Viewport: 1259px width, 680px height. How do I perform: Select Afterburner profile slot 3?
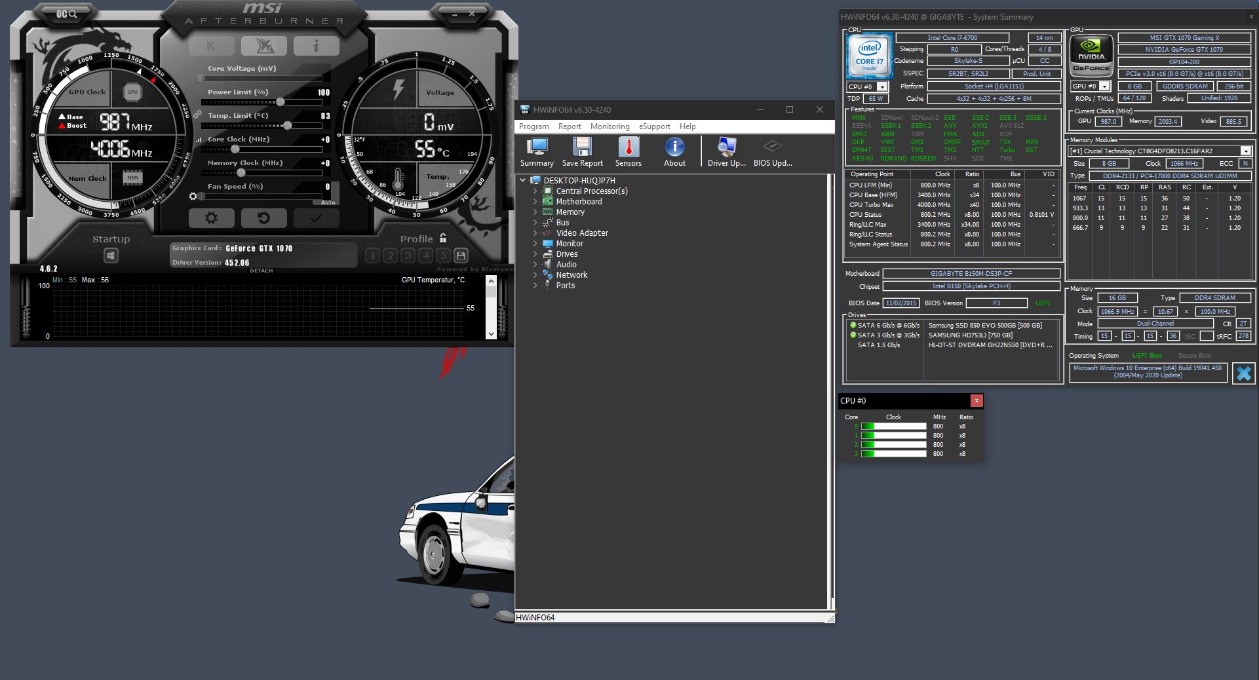408,255
